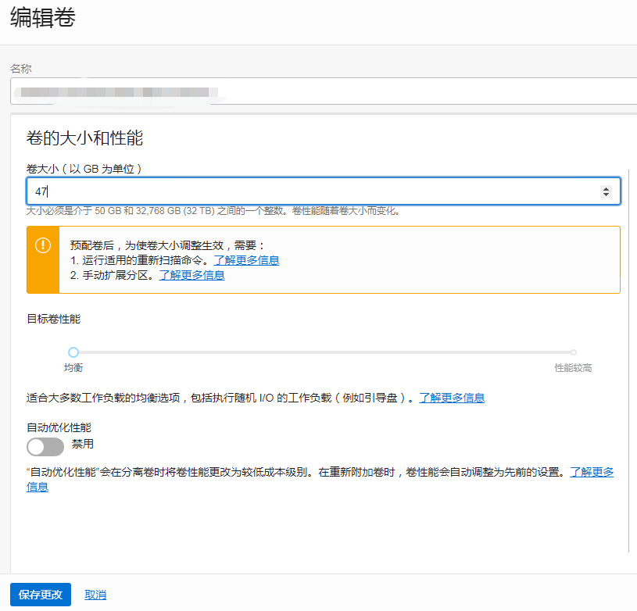Focus the 卷大小 input field showing 47
Screen dimensions: 637x611
click(323, 191)
